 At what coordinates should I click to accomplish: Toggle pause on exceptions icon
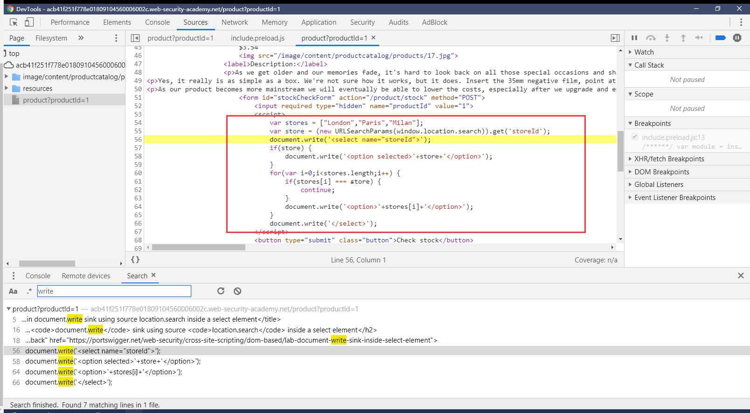pos(737,38)
